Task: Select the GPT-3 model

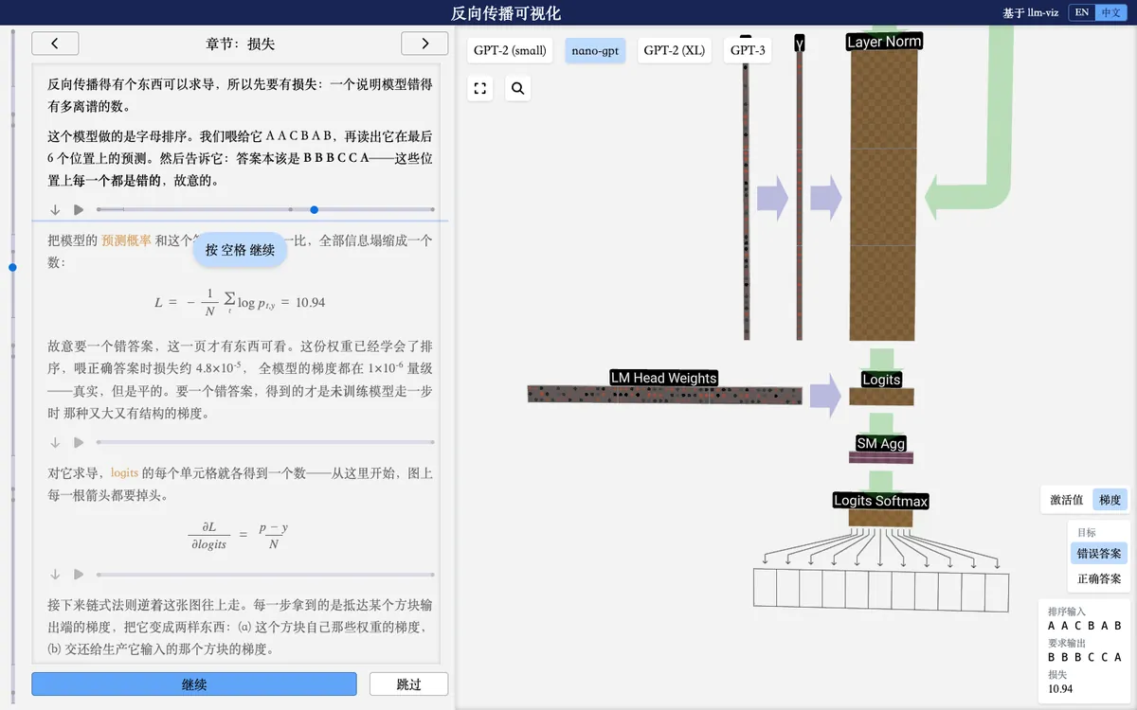Action: (x=748, y=50)
